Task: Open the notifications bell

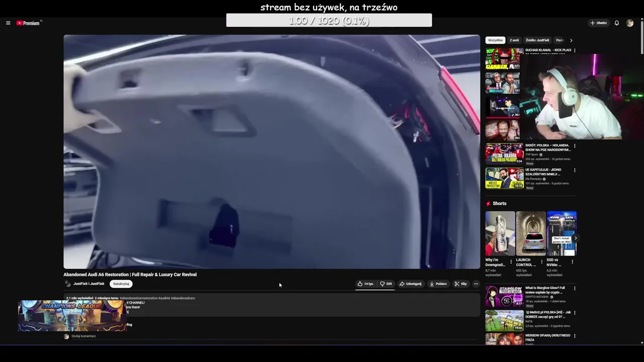Action: point(617,23)
